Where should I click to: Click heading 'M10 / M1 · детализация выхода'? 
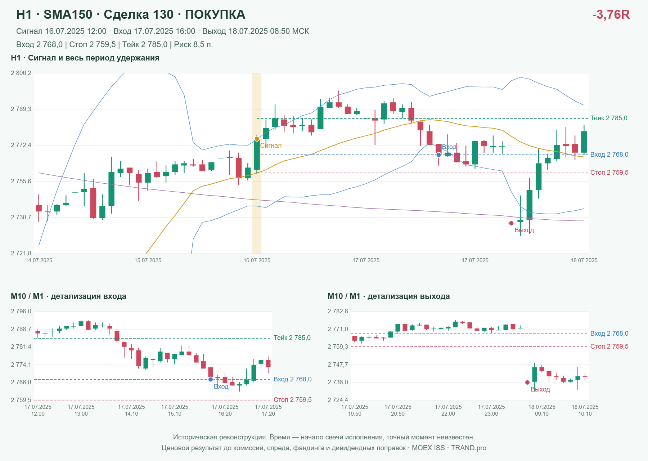[x=388, y=296]
